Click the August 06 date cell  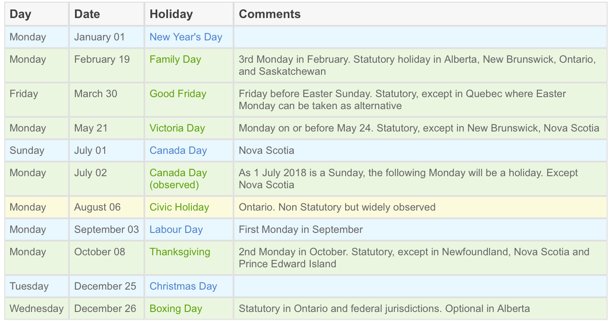[x=97, y=207]
